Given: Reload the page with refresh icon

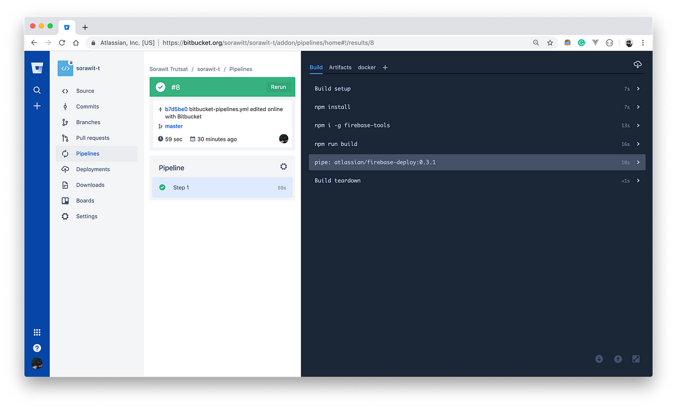Looking at the screenshot, I should tap(62, 43).
